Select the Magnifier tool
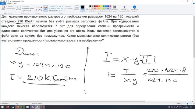This screenshot has width=195, height=109. tap(41, 10)
